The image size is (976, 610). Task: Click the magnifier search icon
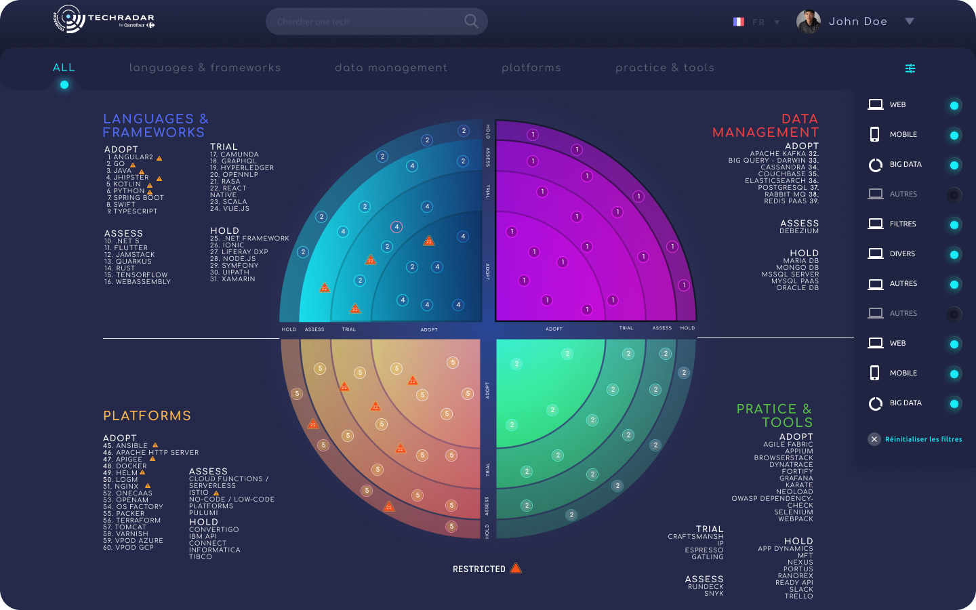tap(471, 21)
